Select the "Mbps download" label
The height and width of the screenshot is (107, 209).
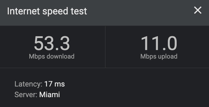point(52,56)
